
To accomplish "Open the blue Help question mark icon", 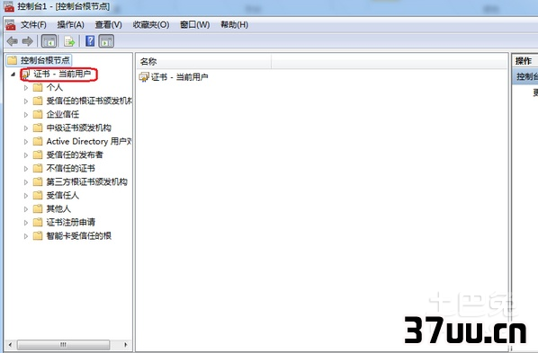I will pos(90,41).
